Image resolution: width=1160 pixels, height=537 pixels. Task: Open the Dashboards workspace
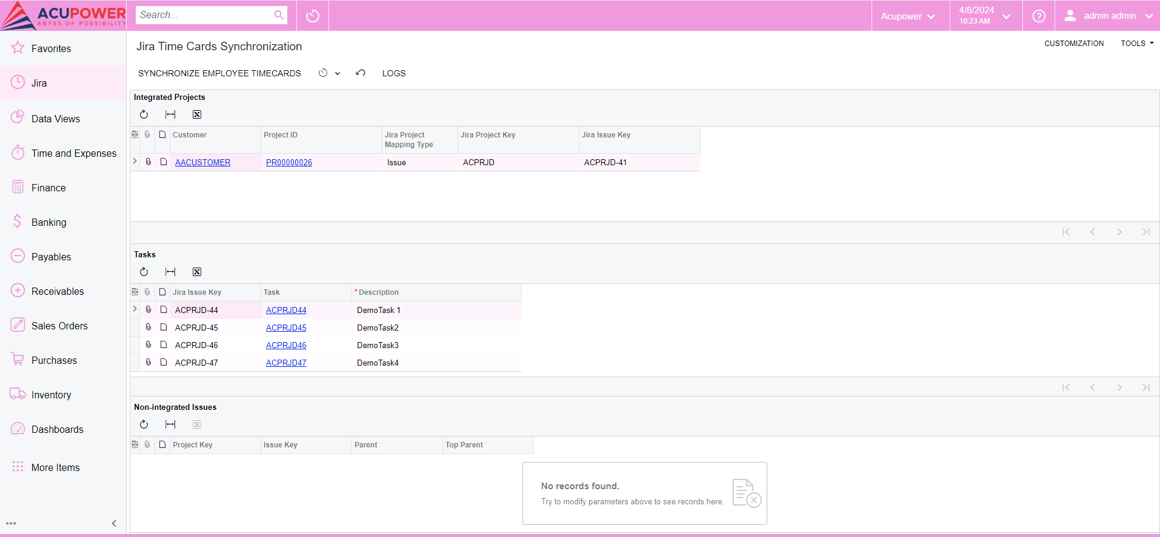click(x=63, y=429)
